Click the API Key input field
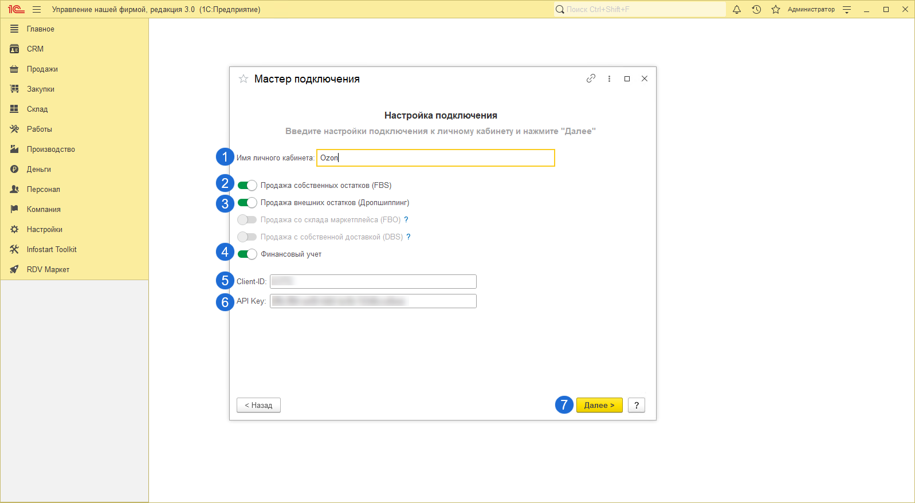 coord(373,301)
